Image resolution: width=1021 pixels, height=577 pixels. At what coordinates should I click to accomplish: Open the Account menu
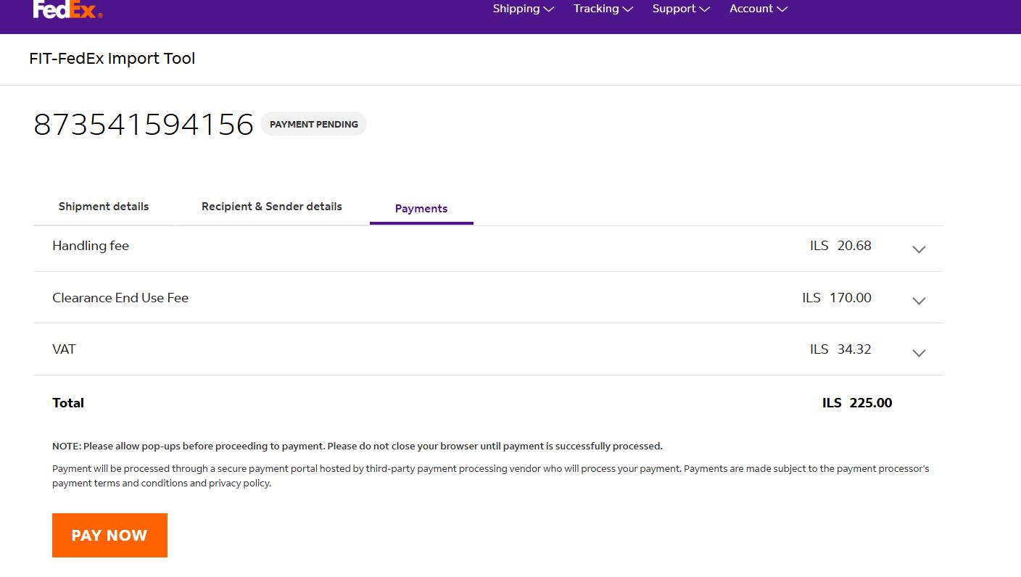coord(758,9)
